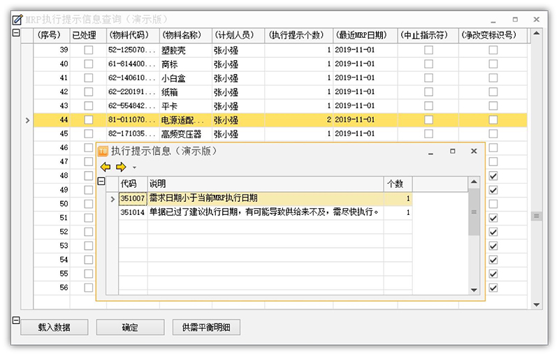Screen dimensions: 559x356
Task: Select material name 小白盒
Action: point(173,78)
